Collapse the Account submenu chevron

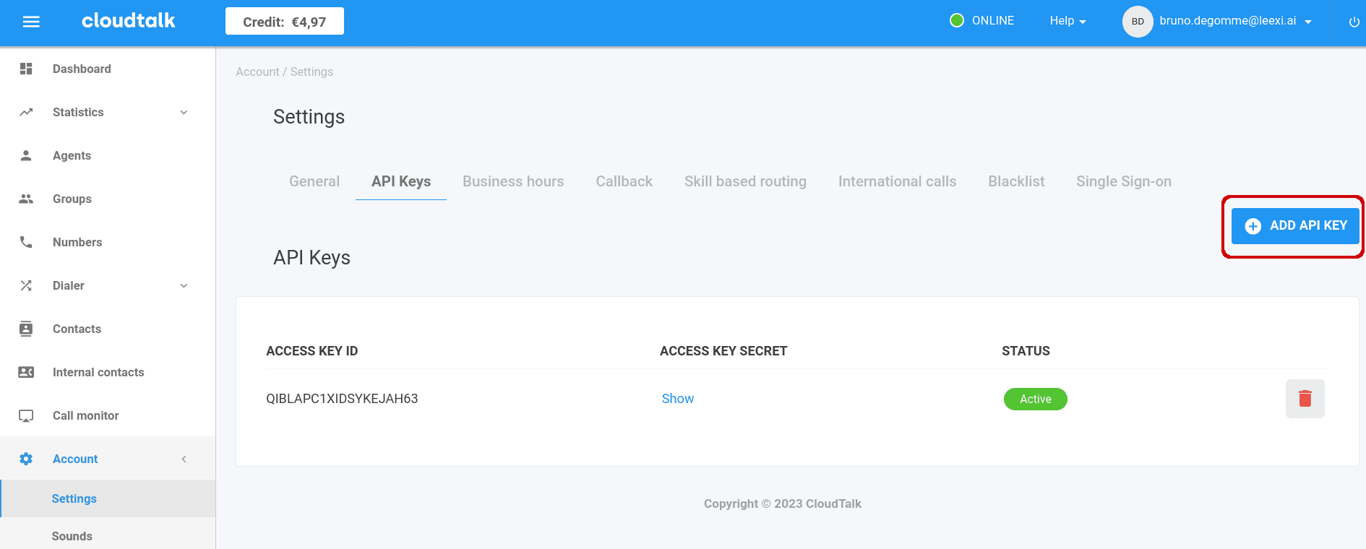click(184, 459)
